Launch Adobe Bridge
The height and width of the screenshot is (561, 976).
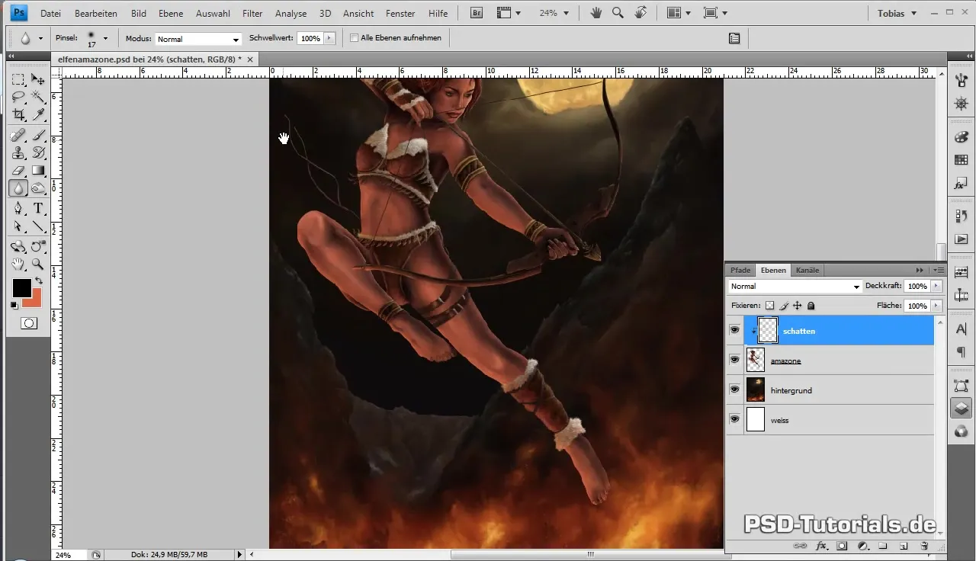[476, 13]
